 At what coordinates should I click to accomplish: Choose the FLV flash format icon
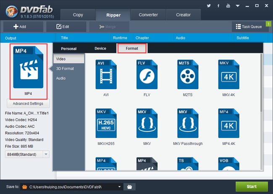tap(147, 74)
